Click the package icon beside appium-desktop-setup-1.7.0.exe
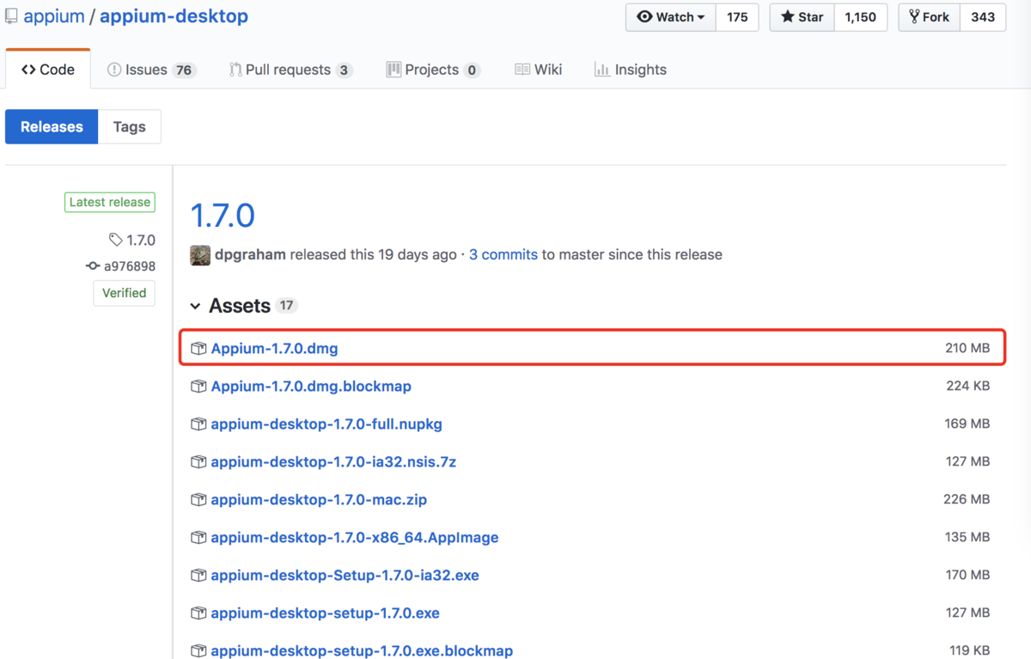The width and height of the screenshot is (1031, 659). (x=198, y=613)
